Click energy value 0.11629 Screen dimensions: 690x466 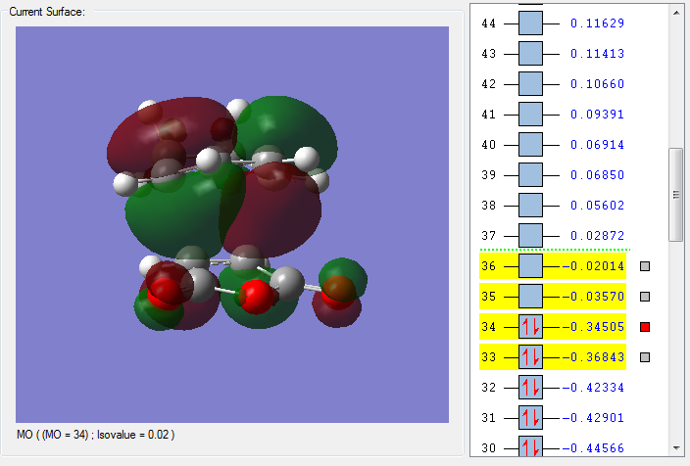point(597,23)
